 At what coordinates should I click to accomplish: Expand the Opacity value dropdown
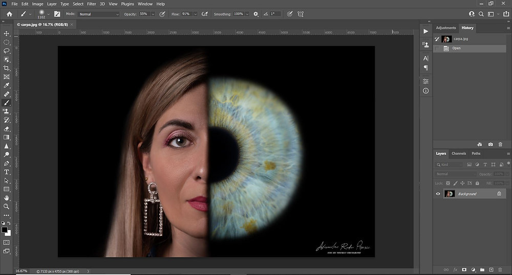(153, 14)
